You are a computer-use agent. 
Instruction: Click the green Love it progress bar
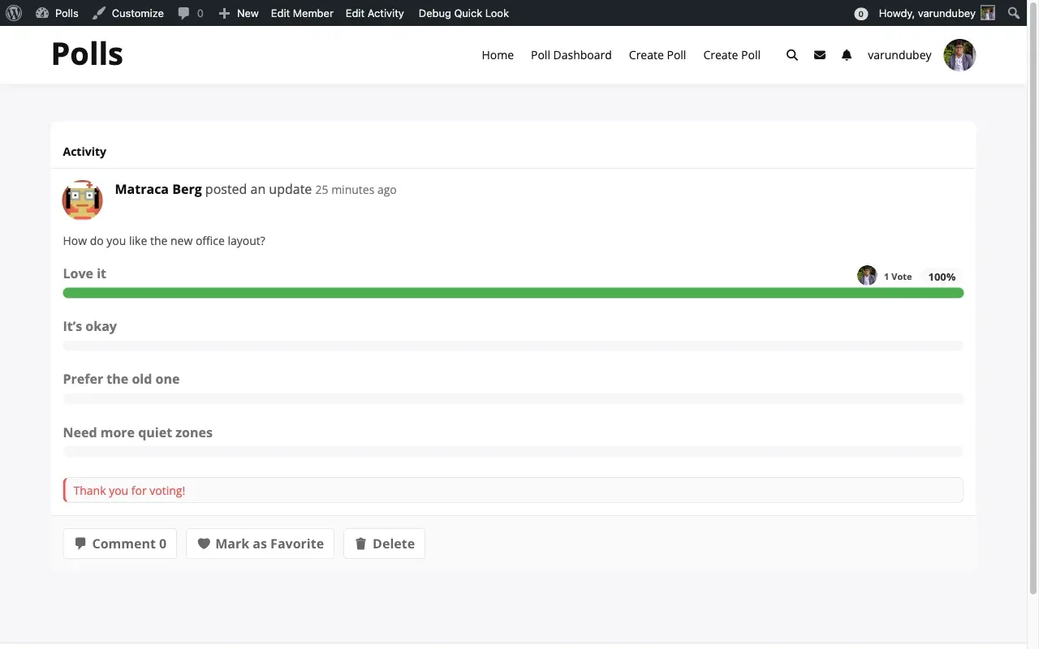pyautogui.click(x=513, y=293)
